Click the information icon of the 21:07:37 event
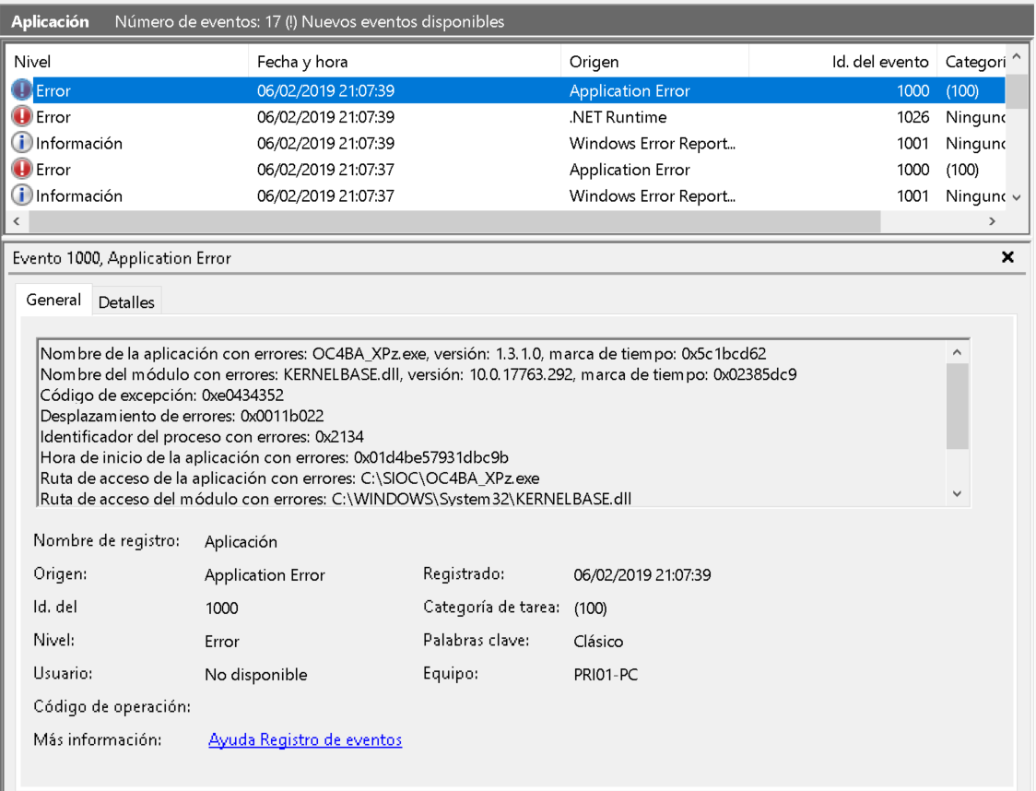This screenshot has width=1036, height=791. click(21, 195)
